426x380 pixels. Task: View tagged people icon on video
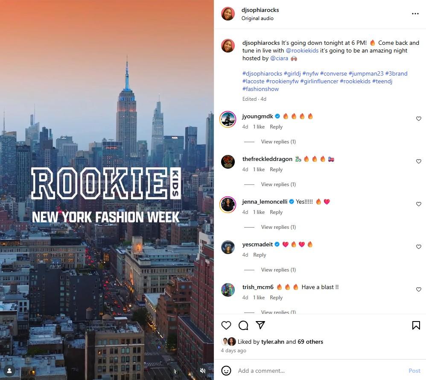pos(9,371)
